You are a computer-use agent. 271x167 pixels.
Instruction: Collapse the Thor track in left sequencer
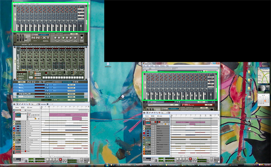click(14, 112)
